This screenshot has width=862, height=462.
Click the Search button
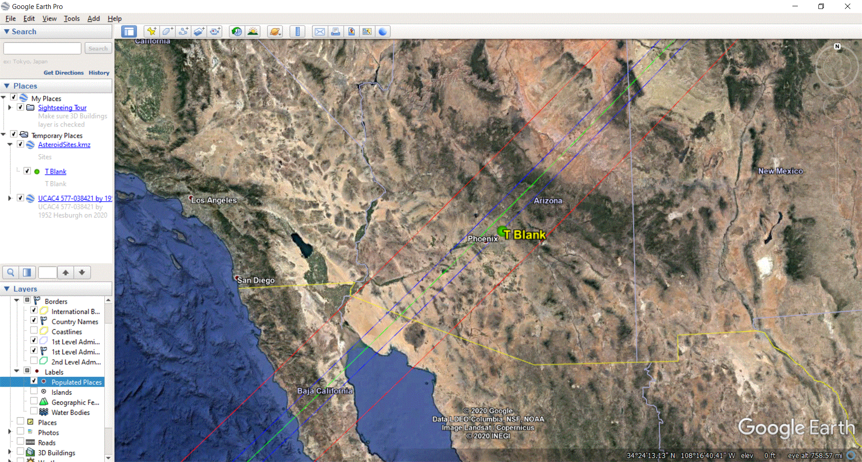(98, 48)
